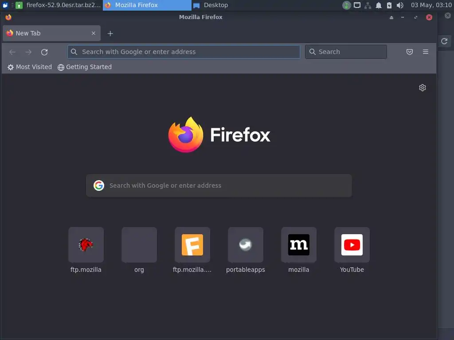Close the Mozilla Firefox window
Image resolution: width=454 pixels, height=340 pixels.
429,17
